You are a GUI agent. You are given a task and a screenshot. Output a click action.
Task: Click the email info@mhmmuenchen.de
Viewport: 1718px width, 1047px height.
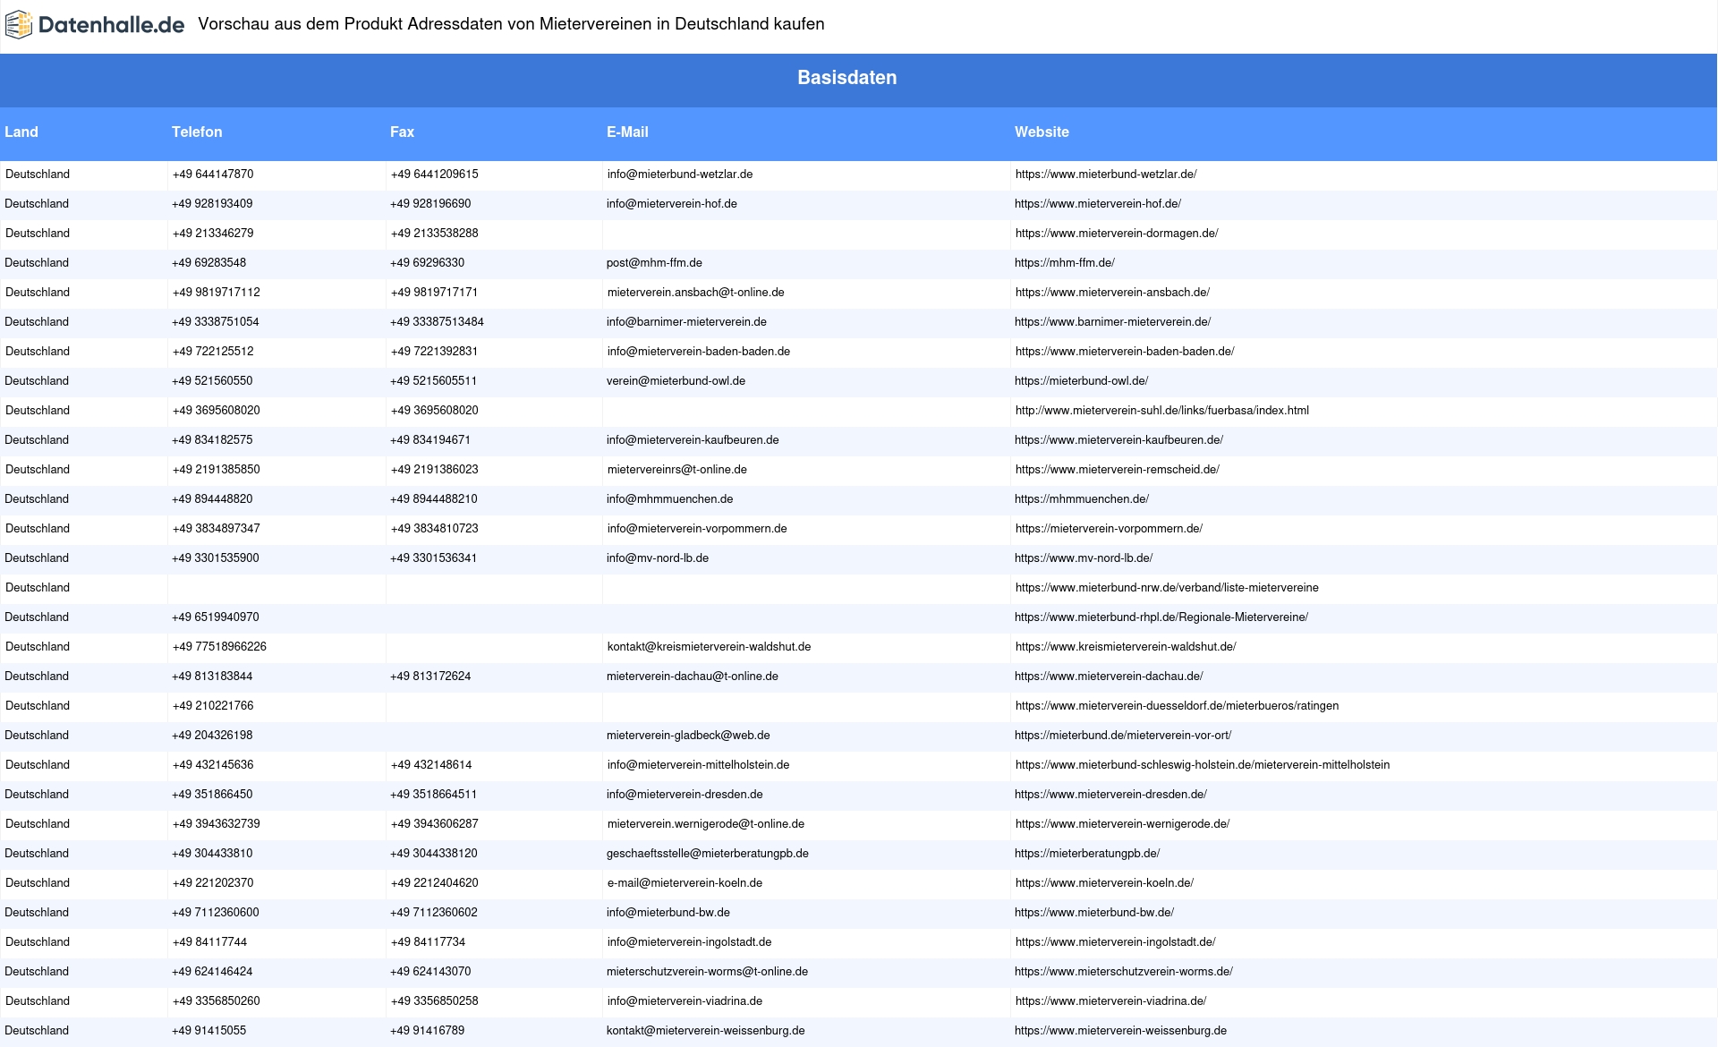(669, 499)
